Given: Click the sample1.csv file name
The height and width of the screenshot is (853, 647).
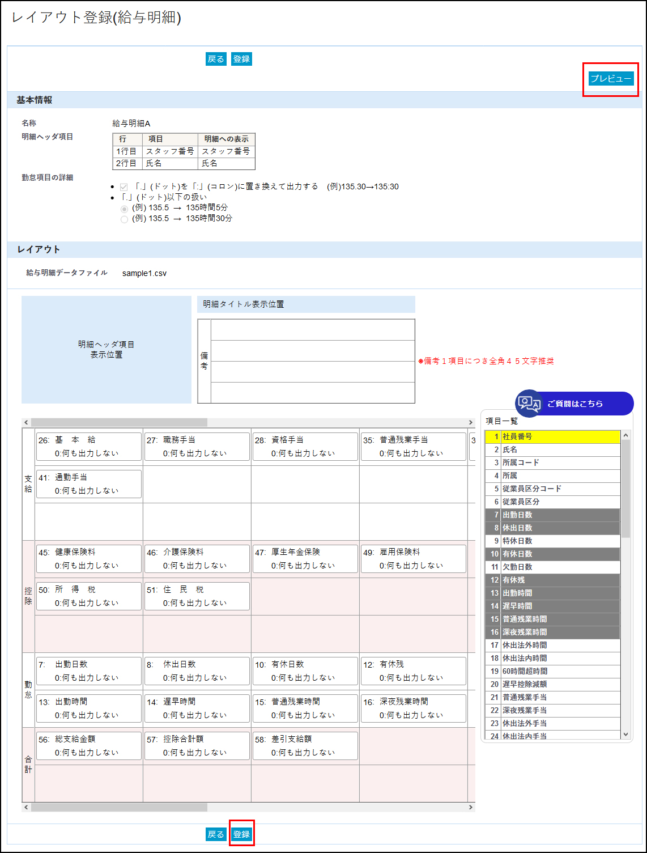Looking at the screenshot, I should pyautogui.click(x=144, y=273).
